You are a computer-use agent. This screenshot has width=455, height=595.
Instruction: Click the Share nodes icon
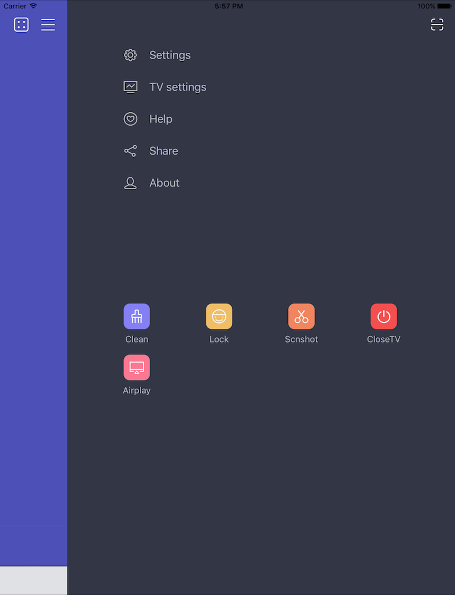pos(130,151)
